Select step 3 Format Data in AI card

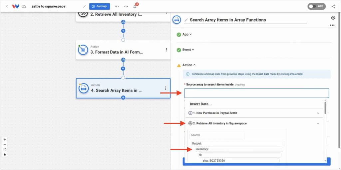[123, 50]
